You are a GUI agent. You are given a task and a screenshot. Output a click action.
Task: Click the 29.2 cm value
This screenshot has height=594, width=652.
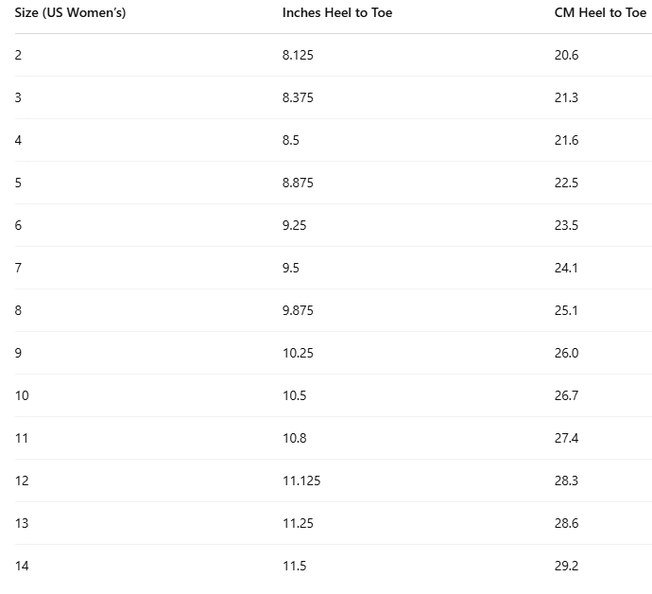point(566,566)
